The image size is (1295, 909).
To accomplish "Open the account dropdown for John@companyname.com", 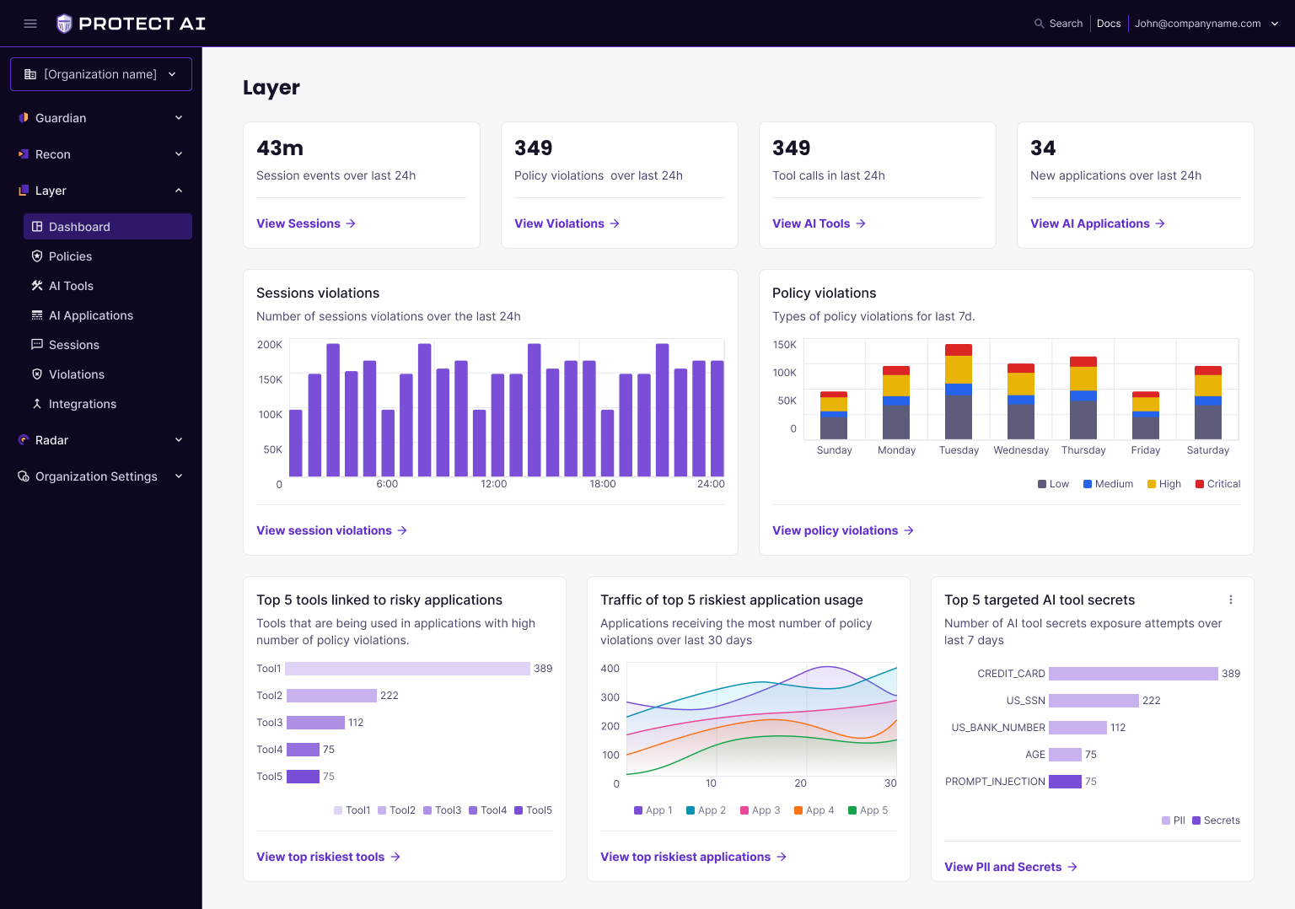I will tap(1273, 24).
